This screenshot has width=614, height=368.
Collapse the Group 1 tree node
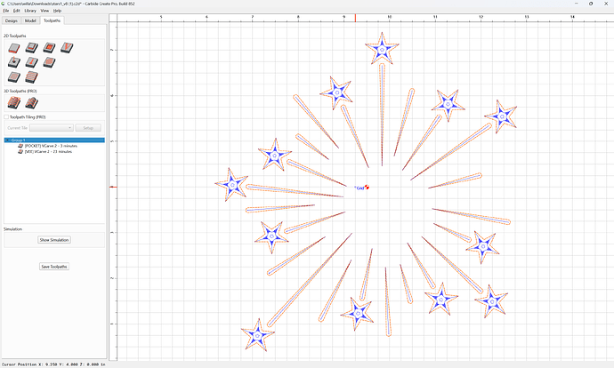coord(7,140)
